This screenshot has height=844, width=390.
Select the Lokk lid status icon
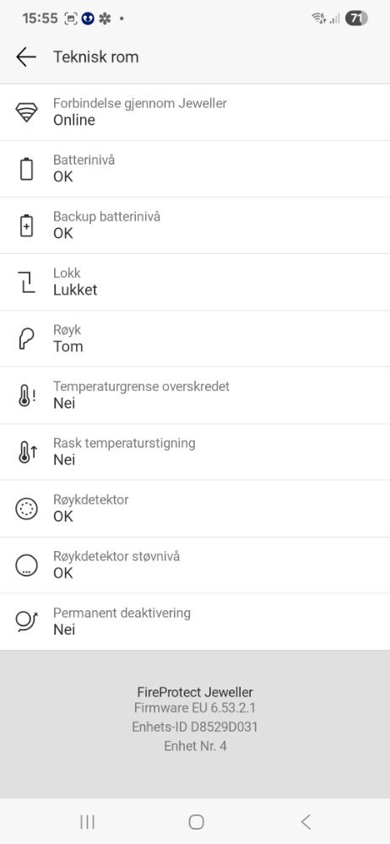point(26,282)
